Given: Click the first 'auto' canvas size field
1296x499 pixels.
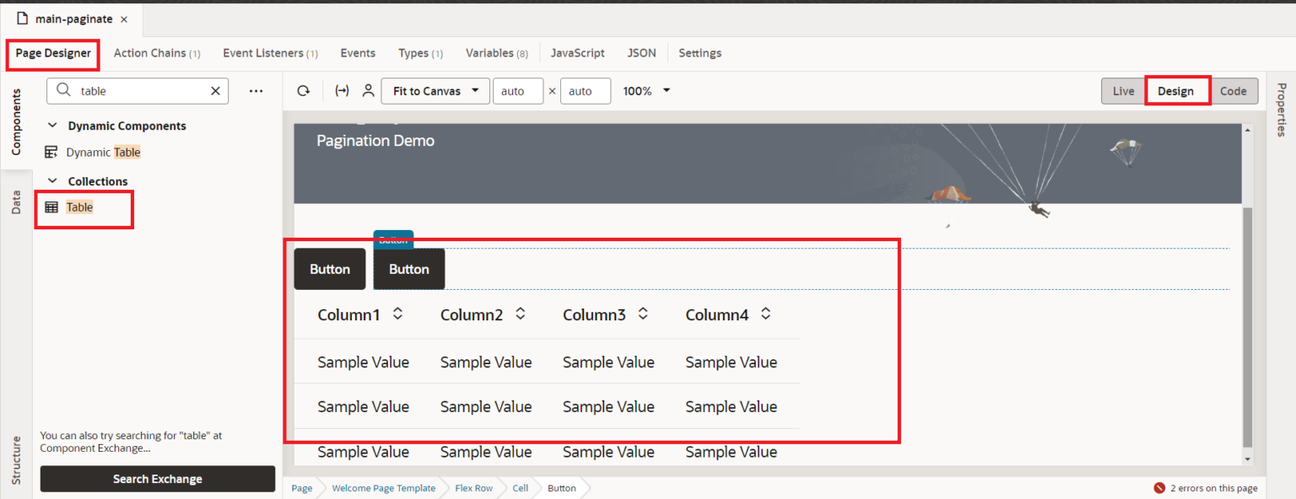Looking at the screenshot, I should pyautogui.click(x=518, y=90).
